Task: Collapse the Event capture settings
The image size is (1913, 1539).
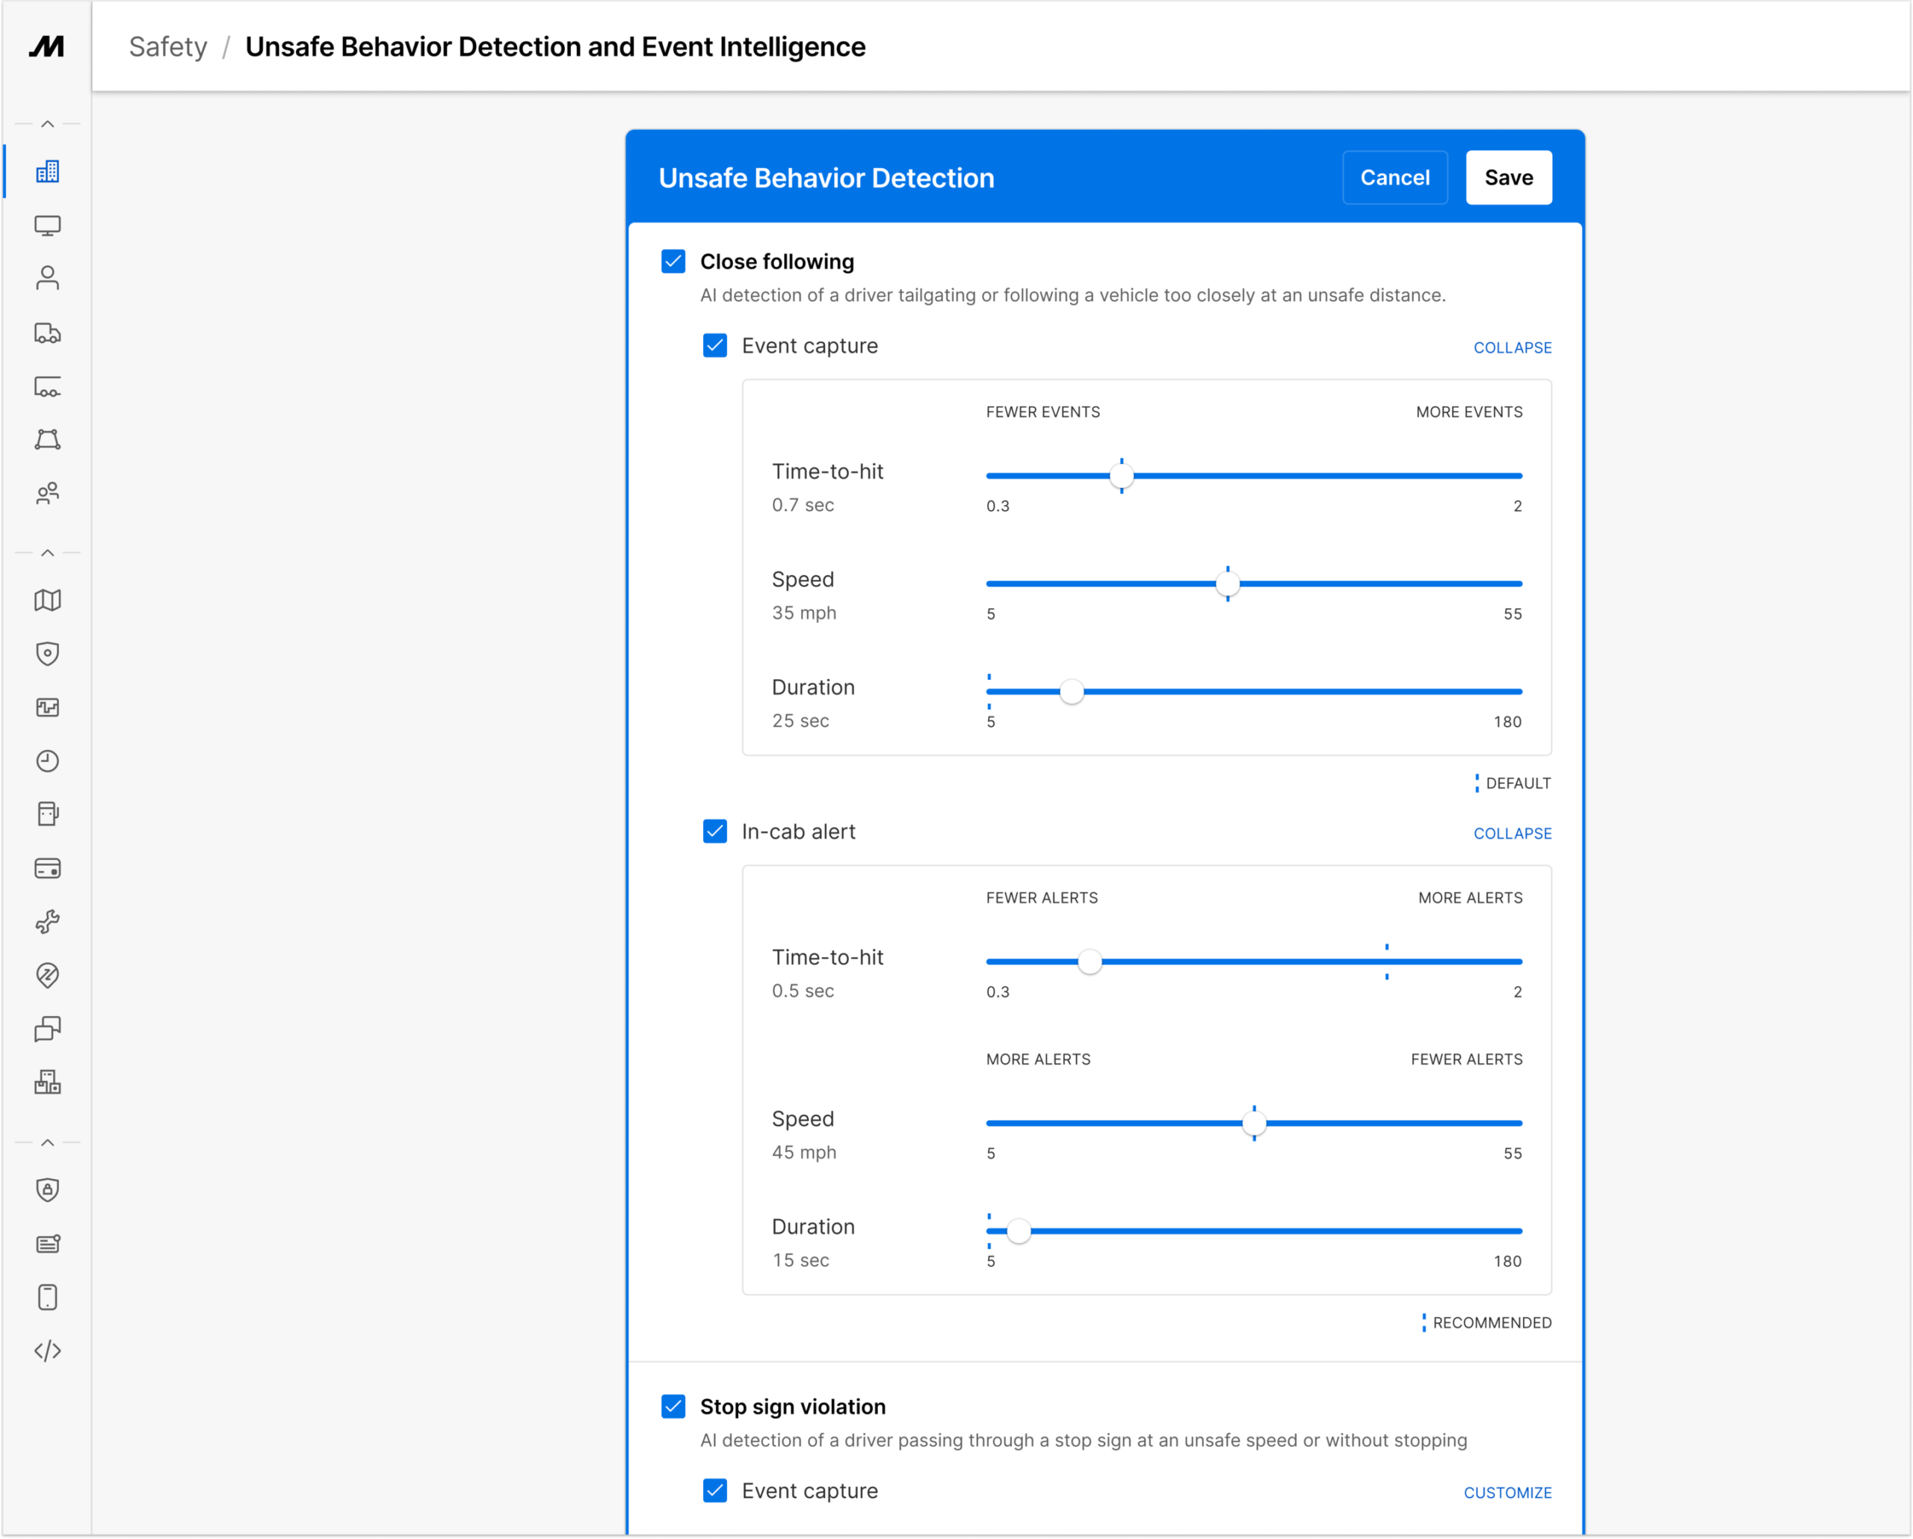Action: 1512,347
